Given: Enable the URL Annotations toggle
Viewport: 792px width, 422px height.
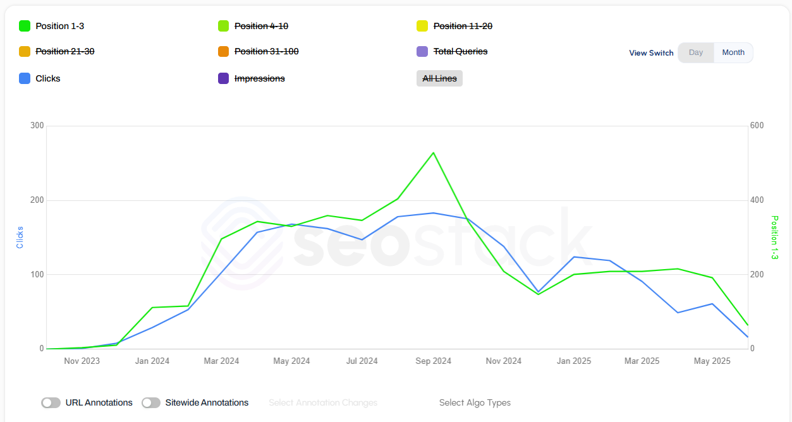Looking at the screenshot, I should (49, 402).
